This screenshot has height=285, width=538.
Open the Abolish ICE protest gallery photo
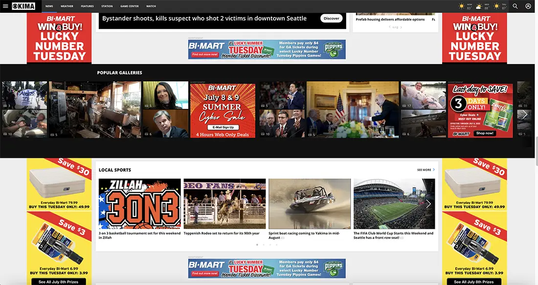24,95
